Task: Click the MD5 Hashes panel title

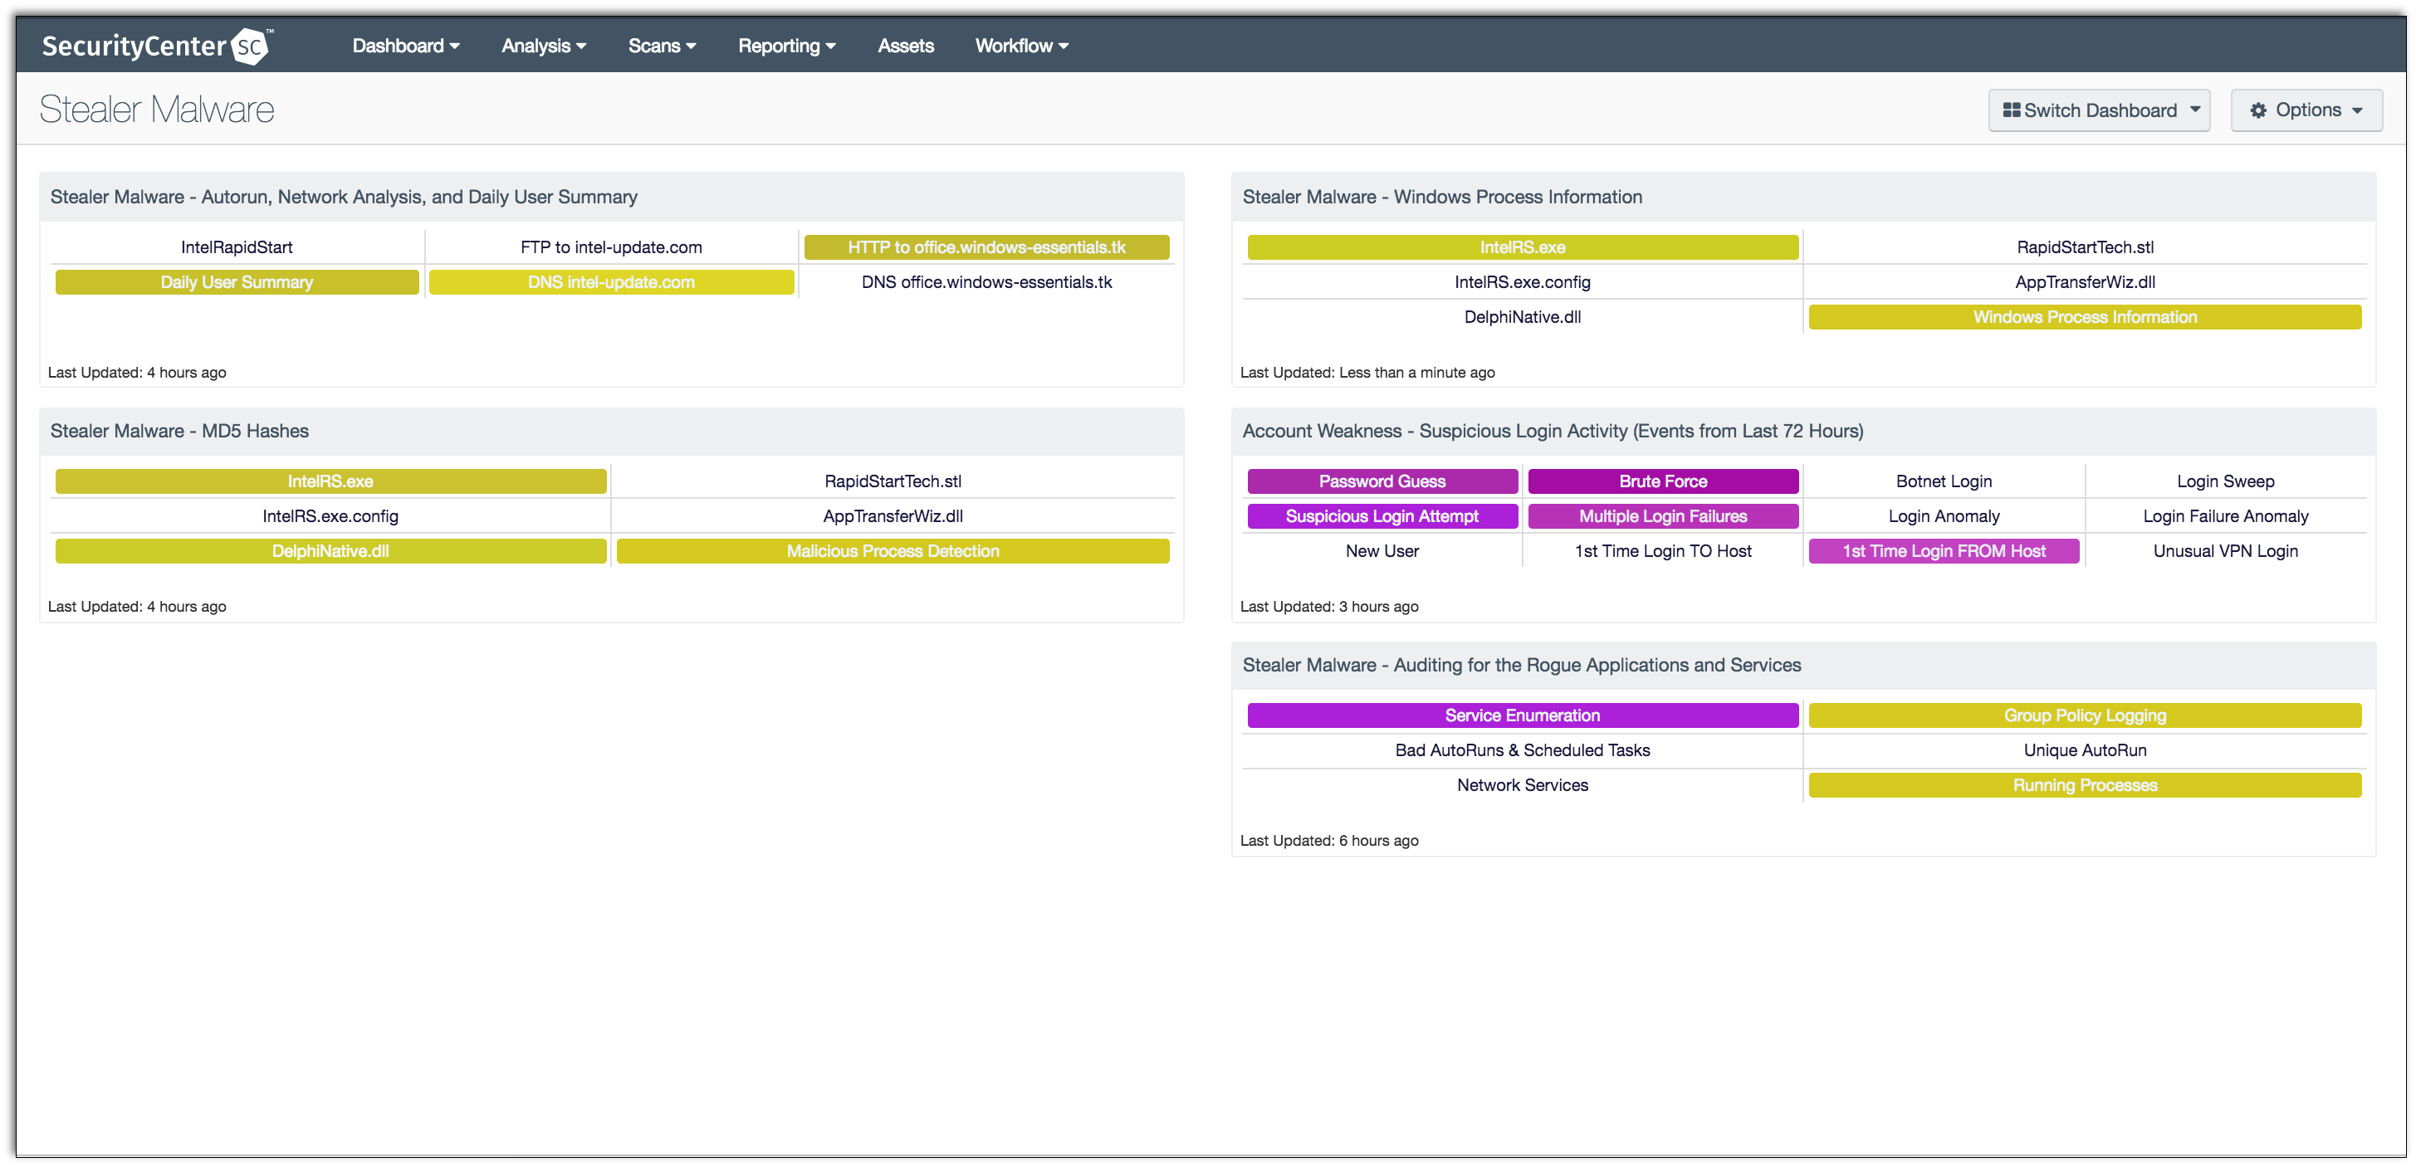Action: (179, 431)
